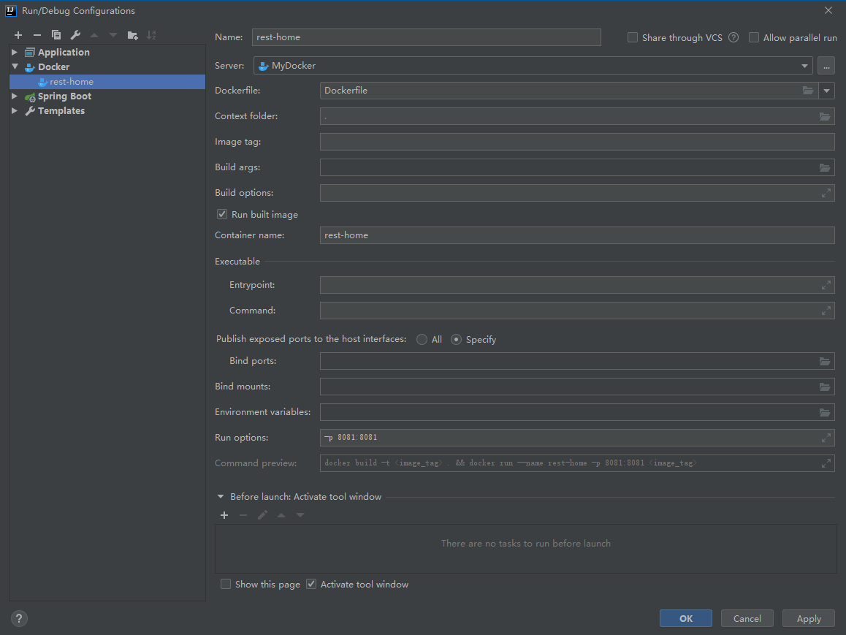Browse for the Context folder with the folder icon
Viewport: 846px width, 635px height.
825,116
